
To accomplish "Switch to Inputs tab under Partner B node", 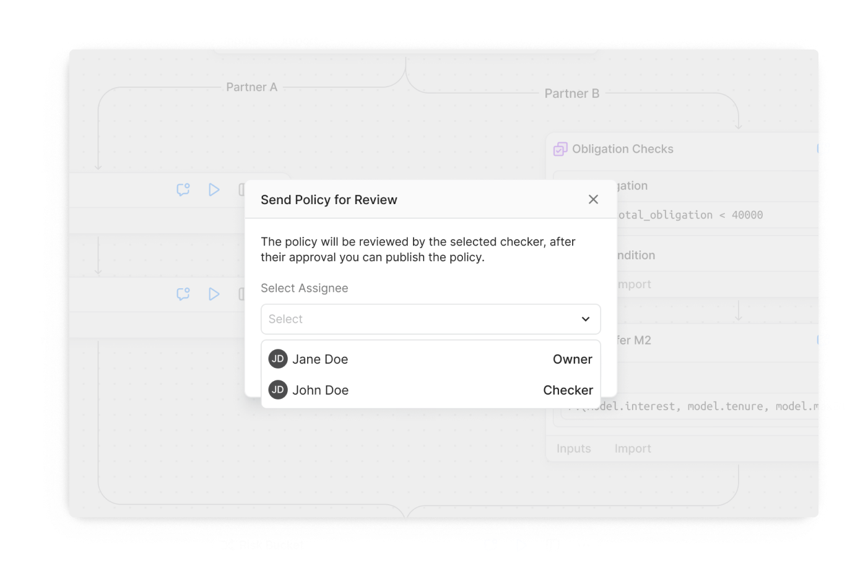I will coord(573,448).
